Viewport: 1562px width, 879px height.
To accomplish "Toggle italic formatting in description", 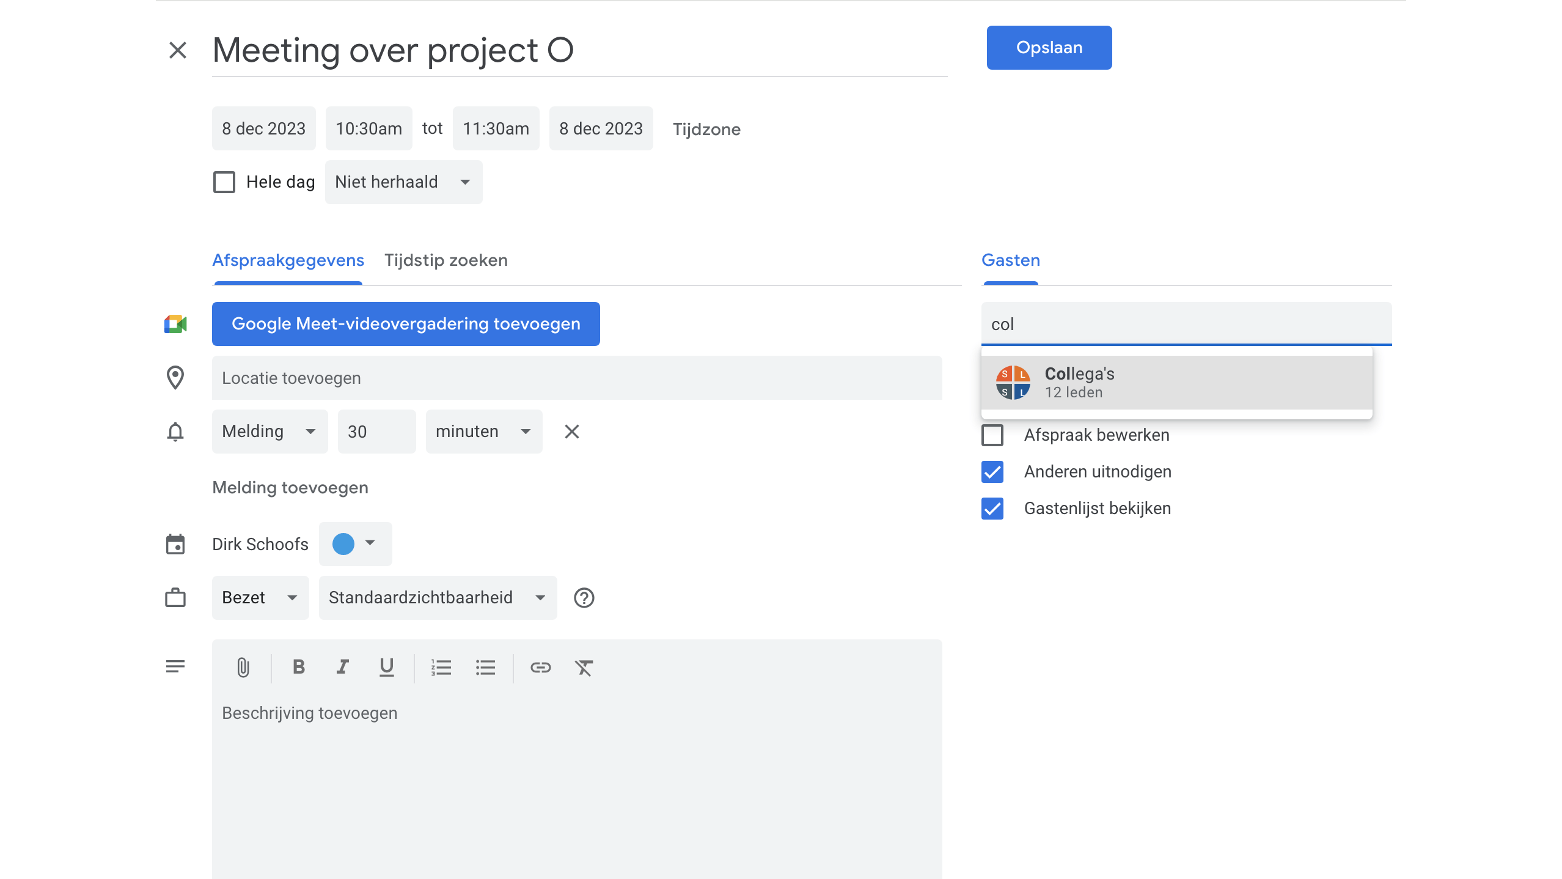I will 342,667.
